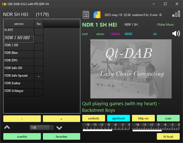The width and height of the screenshot is (183, 143).
Task: Click the 2025-may-19 22:38 date time label
Action: point(118,15)
